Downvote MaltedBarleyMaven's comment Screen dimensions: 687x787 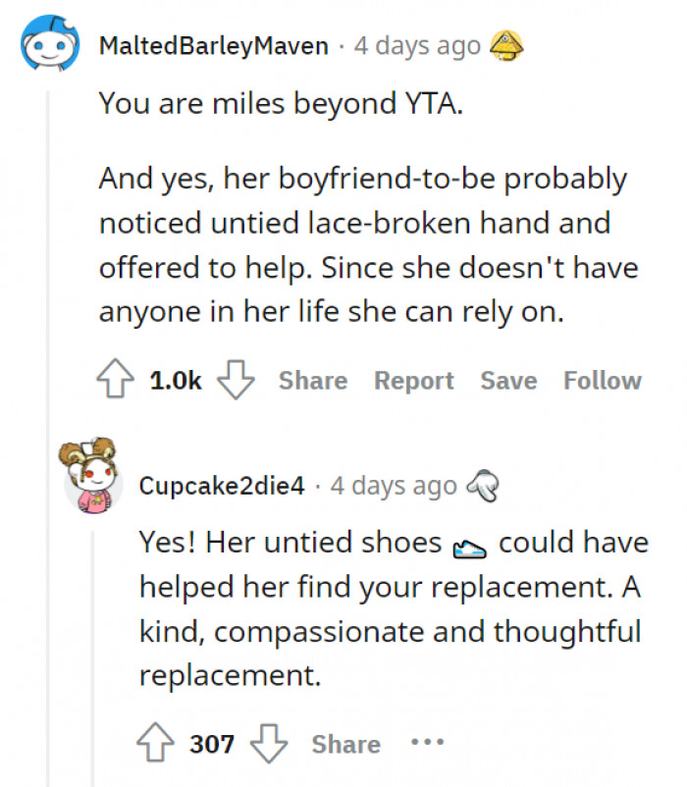tap(237, 381)
